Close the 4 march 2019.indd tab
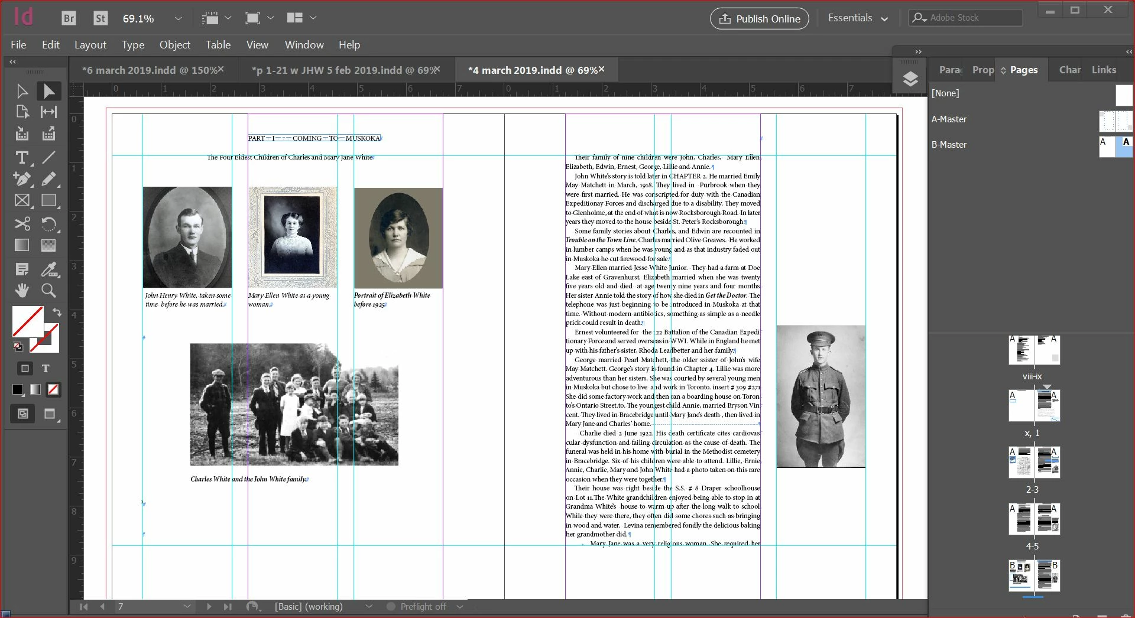1135x618 pixels. [x=602, y=69]
